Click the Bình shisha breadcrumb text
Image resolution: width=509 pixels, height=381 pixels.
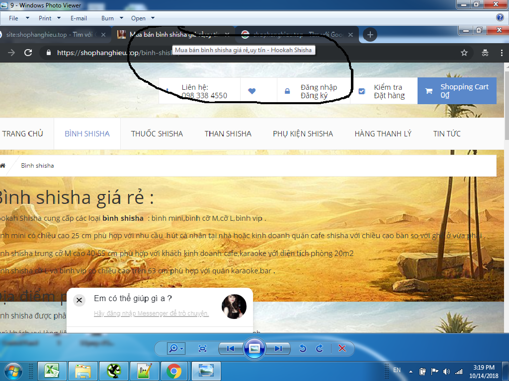[37, 166]
